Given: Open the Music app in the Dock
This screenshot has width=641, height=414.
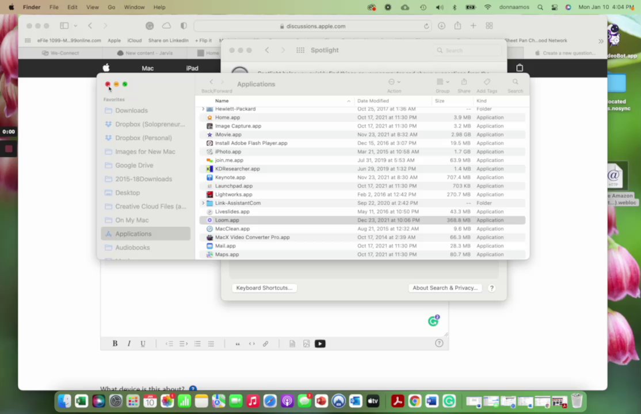Looking at the screenshot, I should [x=253, y=401].
